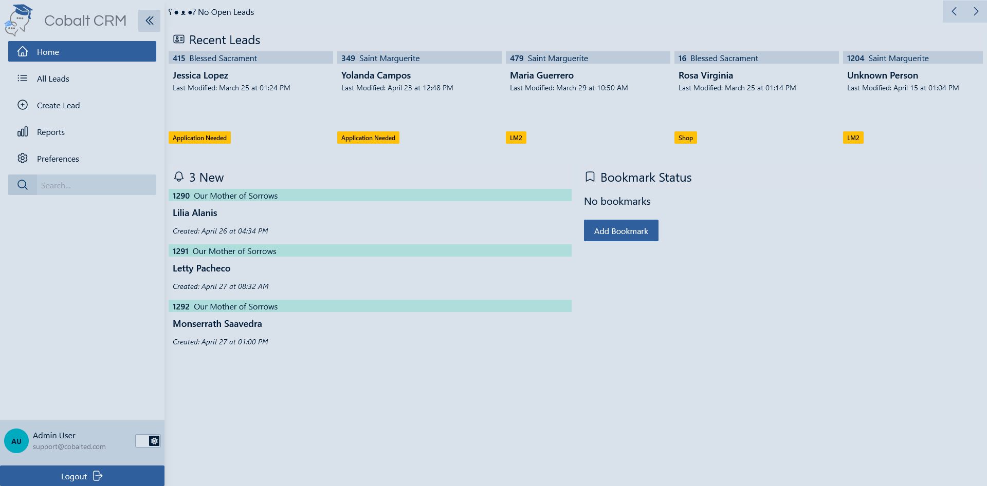
Task: Toggle the theme switch near Admin User
Action: 147,440
